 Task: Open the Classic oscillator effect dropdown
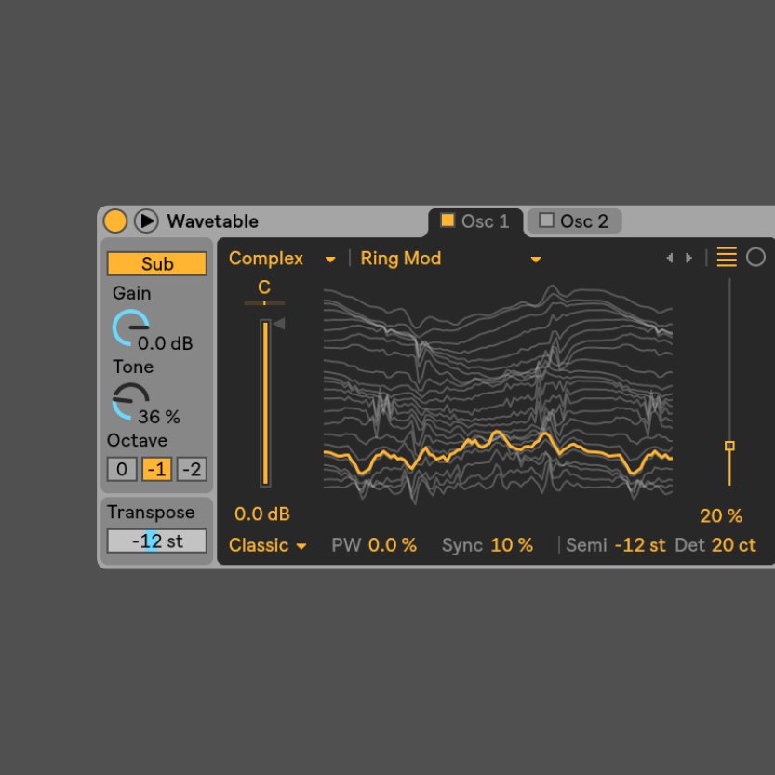267,545
